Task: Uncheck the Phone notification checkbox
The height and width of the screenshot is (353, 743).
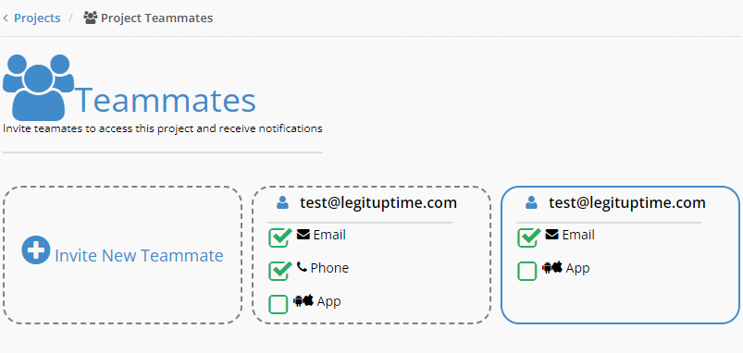Action: click(279, 271)
